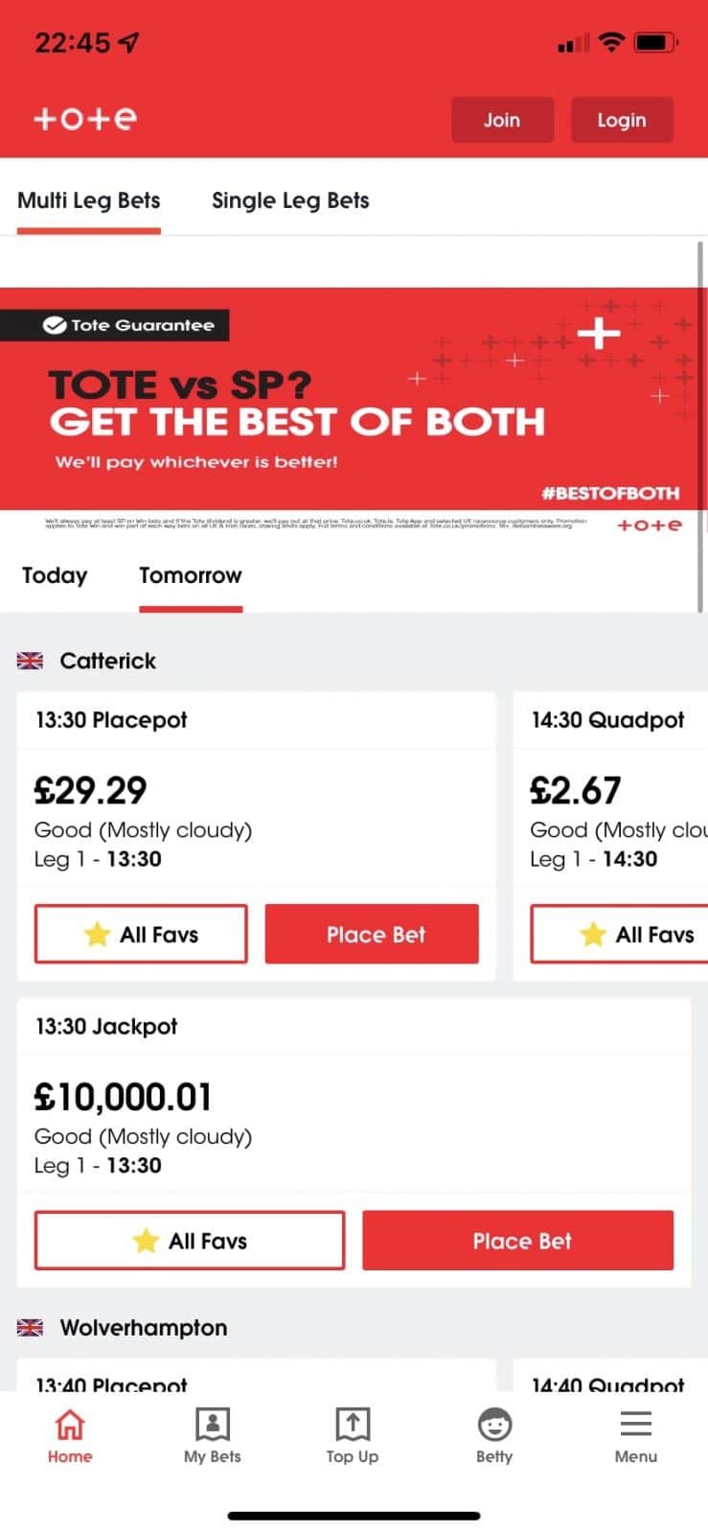Tap the Catterick UK flag icon
Image resolution: width=708 pixels, height=1534 pixels.
click(x=31, y=661)
